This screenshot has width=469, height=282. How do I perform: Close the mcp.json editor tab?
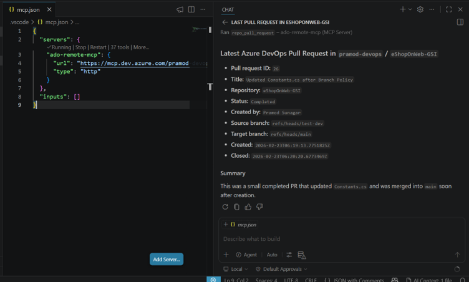click(49, 9)
